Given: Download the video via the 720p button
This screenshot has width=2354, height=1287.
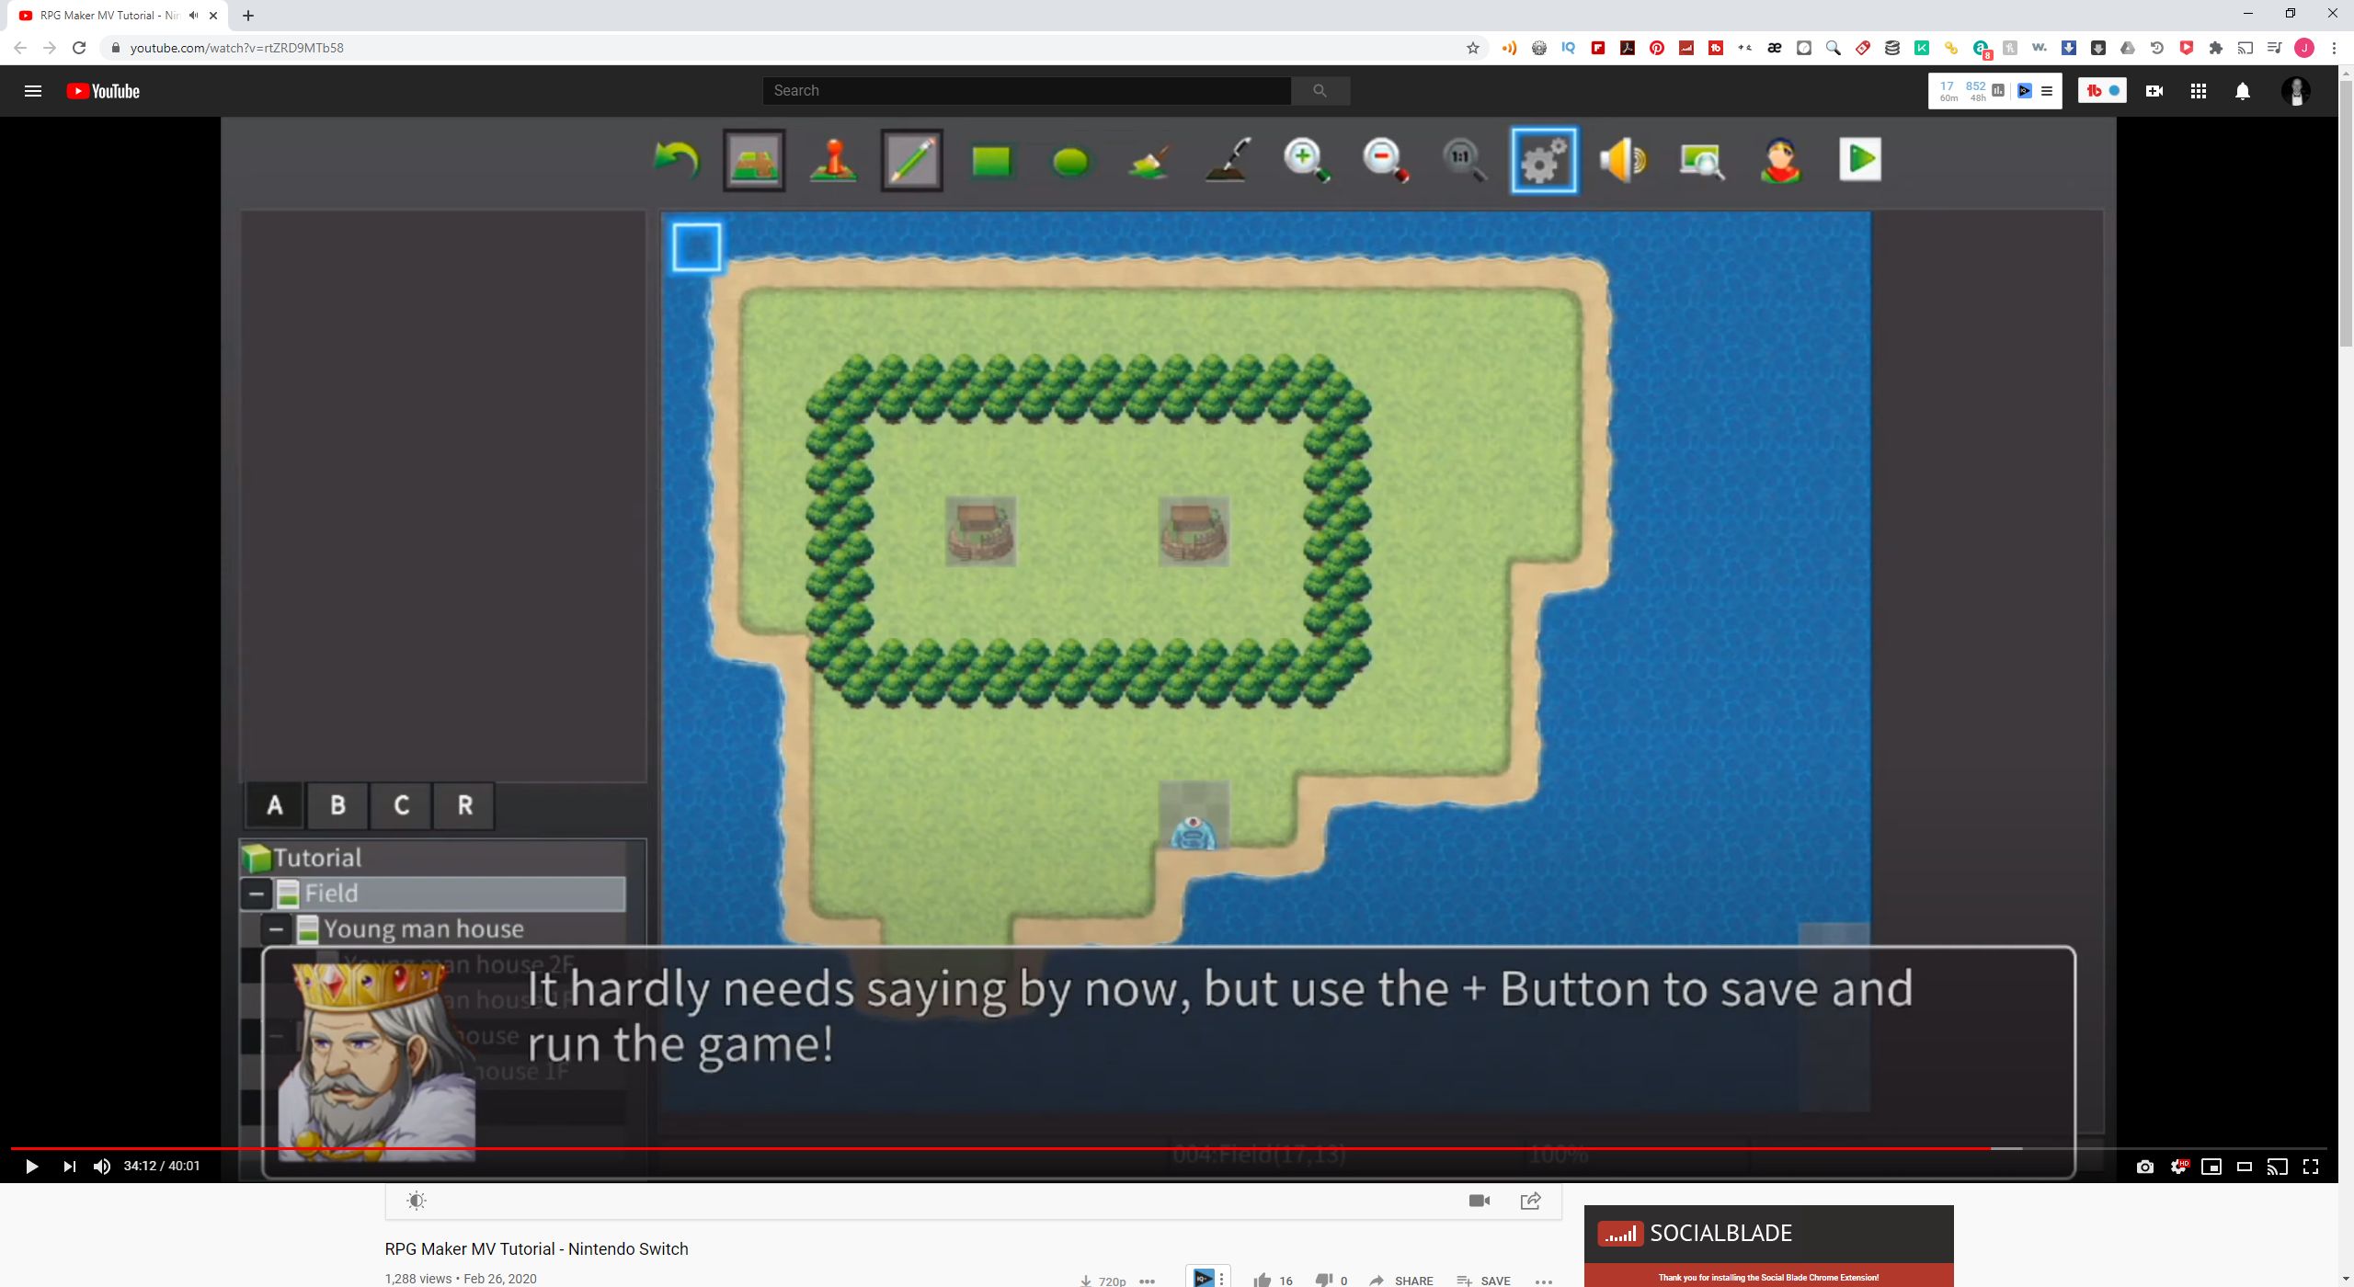Looking at the screenshot, I should [x=1103, y=1281].
